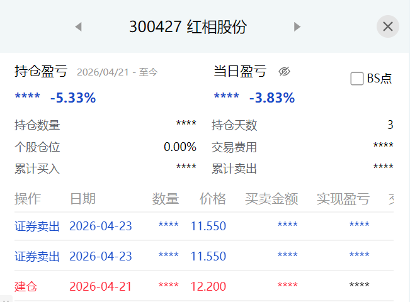Click the 持仓天数 value 3
The image size is (410, 302).
coord(390,125)
